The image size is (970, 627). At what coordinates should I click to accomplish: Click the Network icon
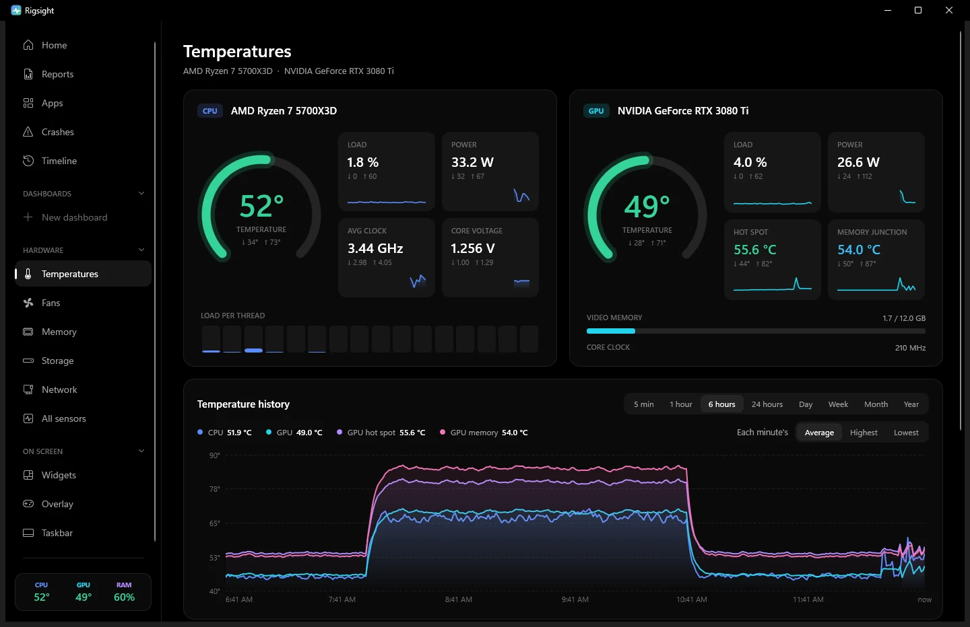(28, 390)
